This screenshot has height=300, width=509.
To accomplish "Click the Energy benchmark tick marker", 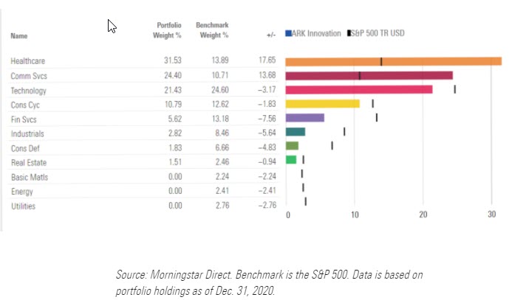I will pos(304,187).
